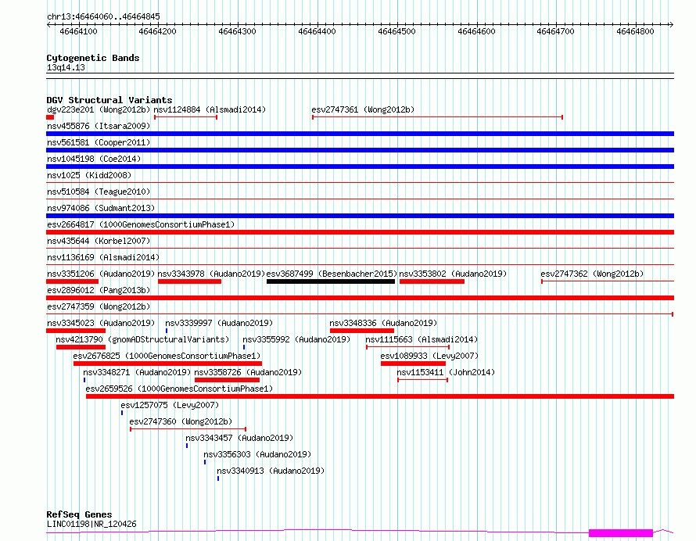696x541 pixels.
Task: Click the RefSeq Genes track title
Action: [79, 514]
